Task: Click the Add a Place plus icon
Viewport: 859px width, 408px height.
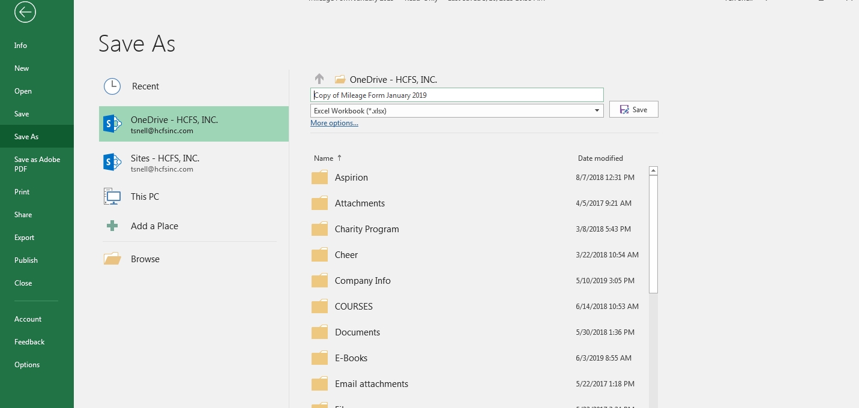Action: (x=112, y=226)
